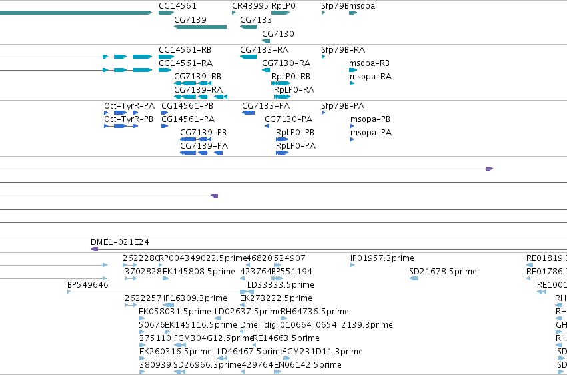Select protein label msopa-PB

370,119
